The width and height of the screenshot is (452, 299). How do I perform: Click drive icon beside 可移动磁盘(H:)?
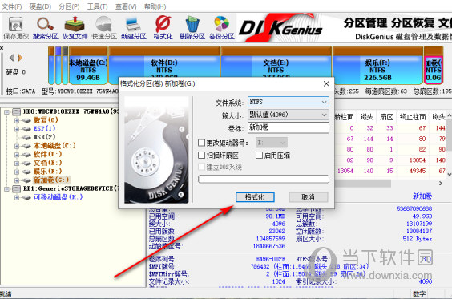(x=26, y=197)
